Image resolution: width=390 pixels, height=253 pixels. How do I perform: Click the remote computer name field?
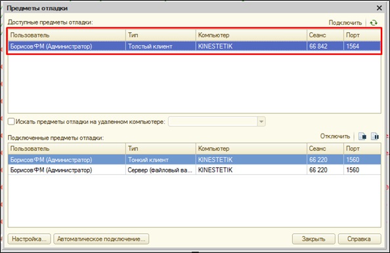pyautogui.click(x=213, y=122)
